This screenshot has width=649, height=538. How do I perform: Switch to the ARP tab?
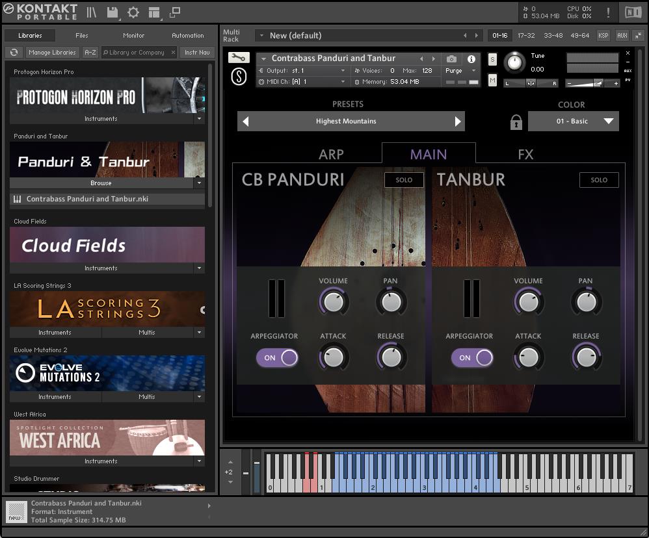pyautogui.click(x=331, y=154)
